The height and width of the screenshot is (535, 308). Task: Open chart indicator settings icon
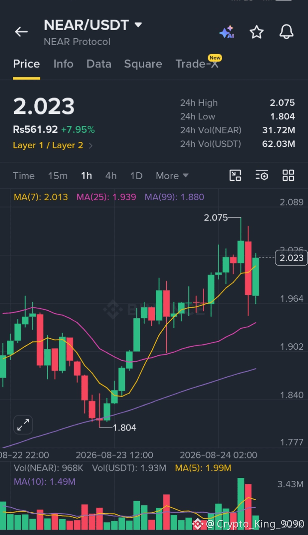click(262, 175)
